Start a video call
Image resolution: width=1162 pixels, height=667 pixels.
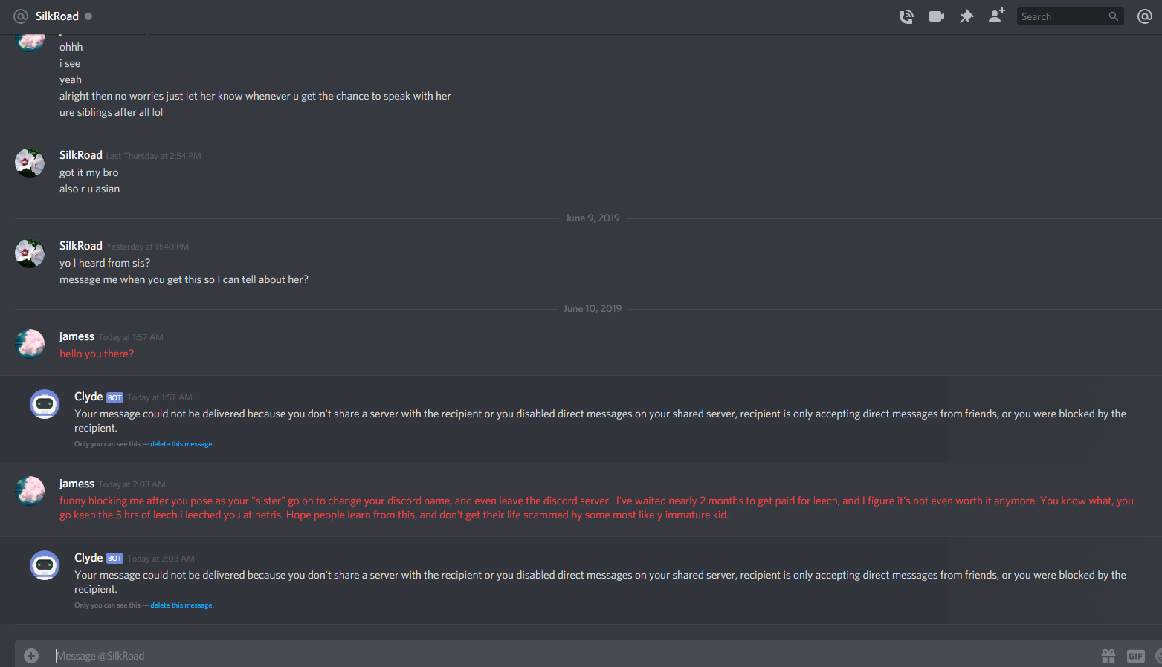pos(936,16)
